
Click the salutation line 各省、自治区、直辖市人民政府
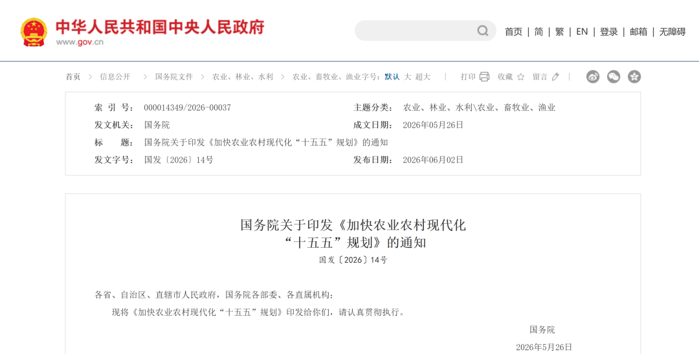tap(214, 294)
